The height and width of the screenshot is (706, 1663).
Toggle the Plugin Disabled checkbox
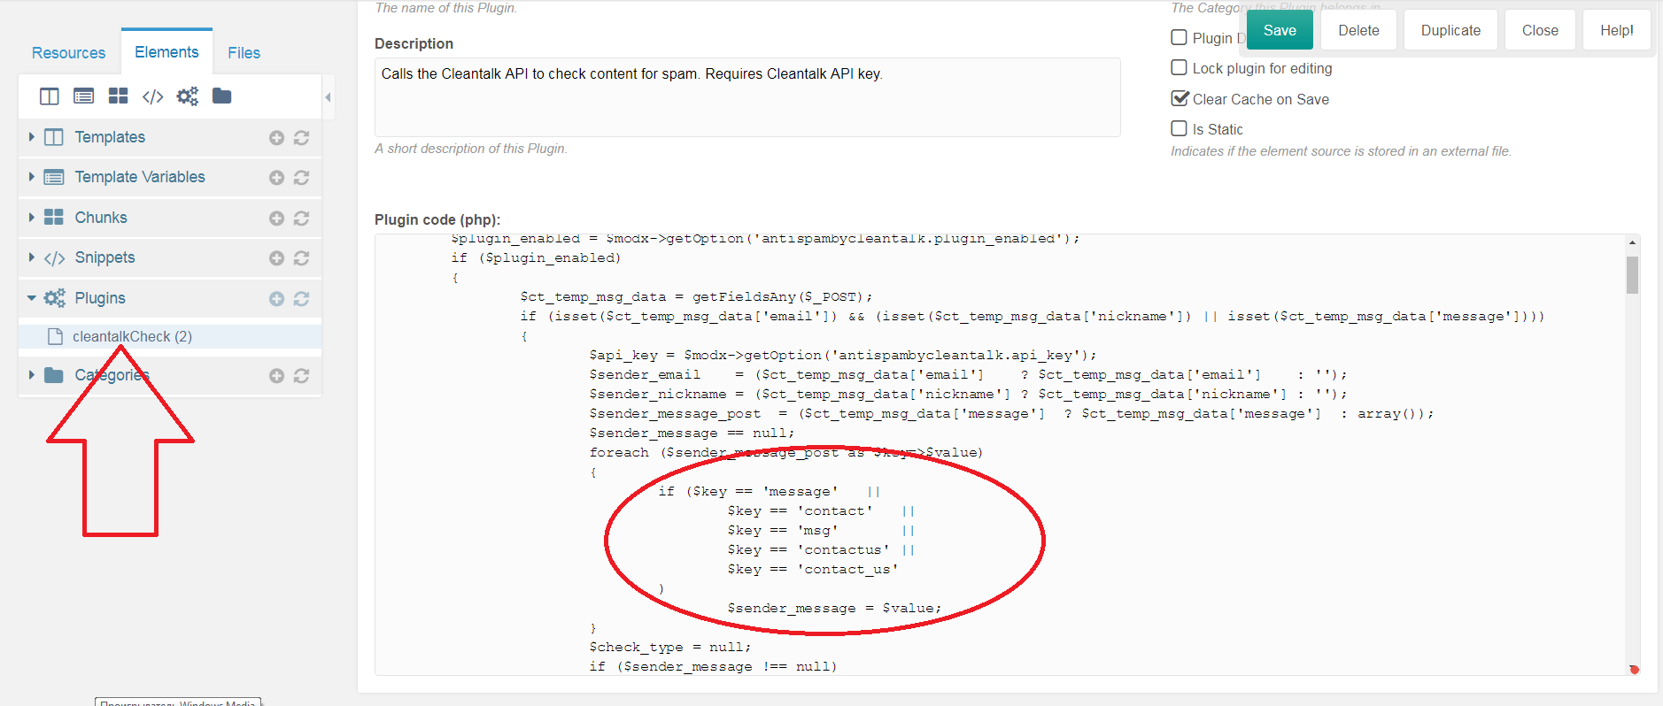pyautogui.click(x=1179, y=37)
